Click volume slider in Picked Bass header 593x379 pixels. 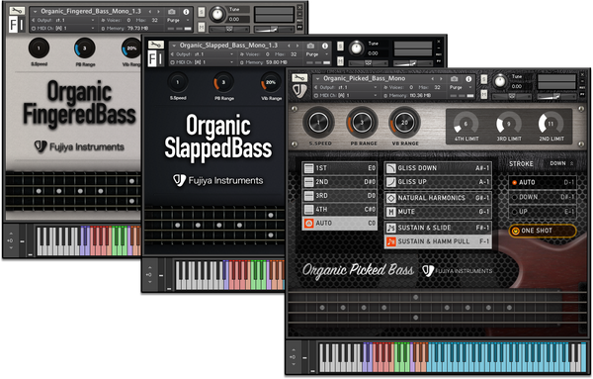[x=556, y=97]
